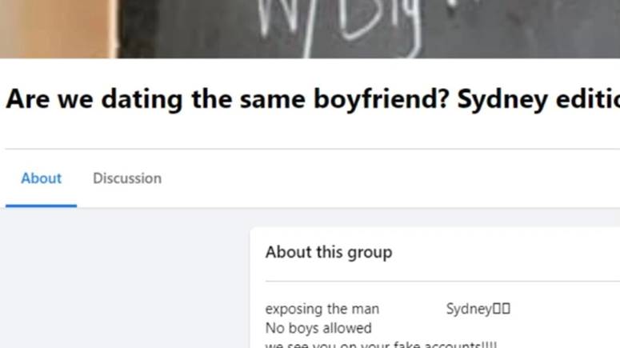Click the 'exposing the man' description text
The height and width of the screenshot is (348, 620).
coord(322,309)
